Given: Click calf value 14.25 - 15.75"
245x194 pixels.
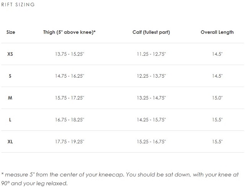Looking at the screenshot, I should click(x=151, y=120).
